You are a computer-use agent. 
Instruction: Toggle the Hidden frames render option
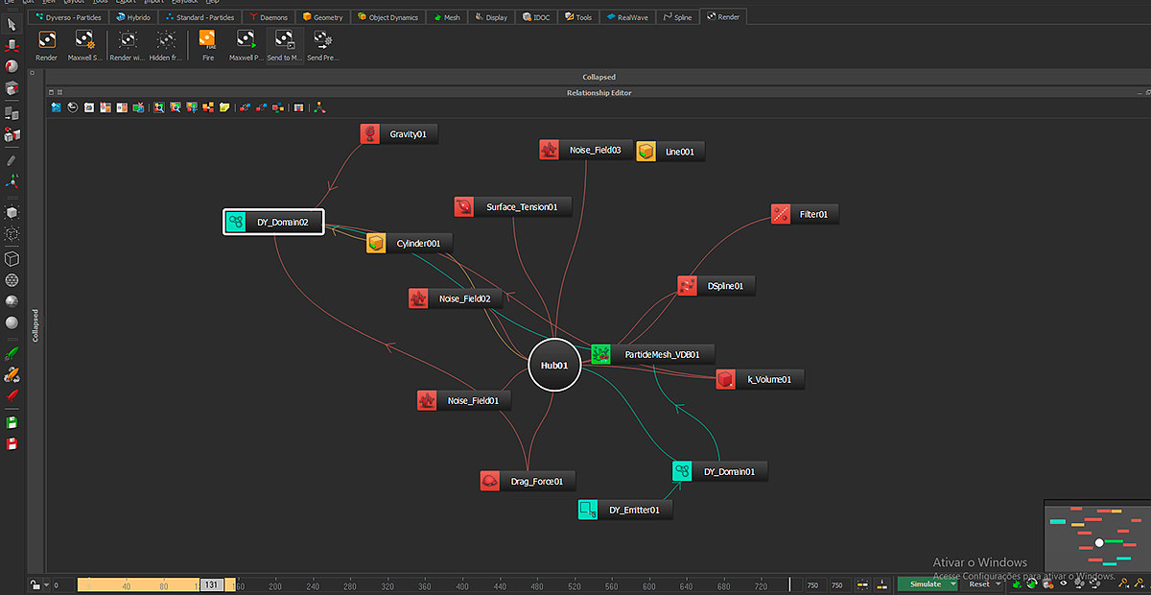tap(165, 40)
